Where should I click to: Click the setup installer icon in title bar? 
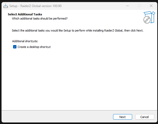(x=6, y=6)
